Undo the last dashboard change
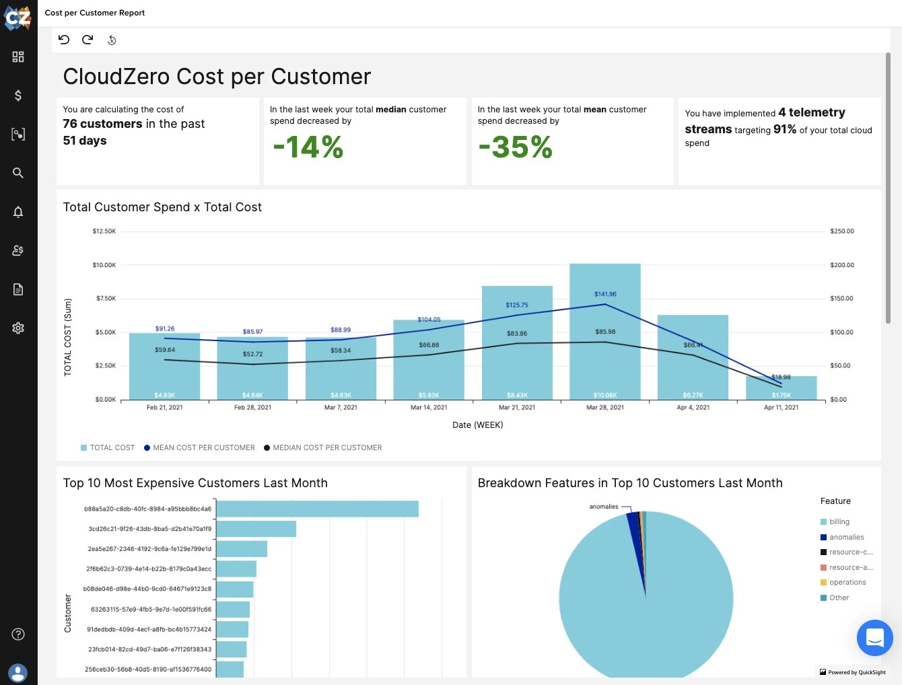902x685 pixels. point(64,40)
